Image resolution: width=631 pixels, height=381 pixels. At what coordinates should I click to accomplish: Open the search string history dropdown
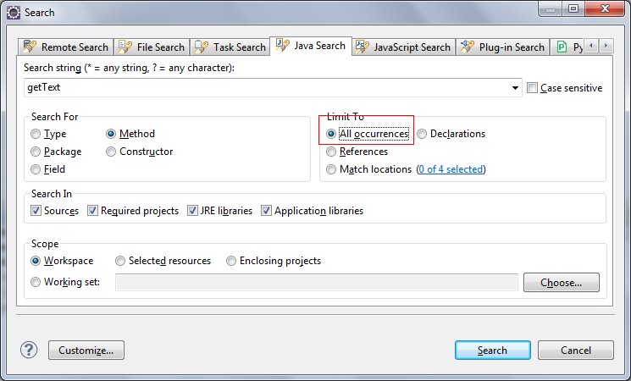(516, 88)
